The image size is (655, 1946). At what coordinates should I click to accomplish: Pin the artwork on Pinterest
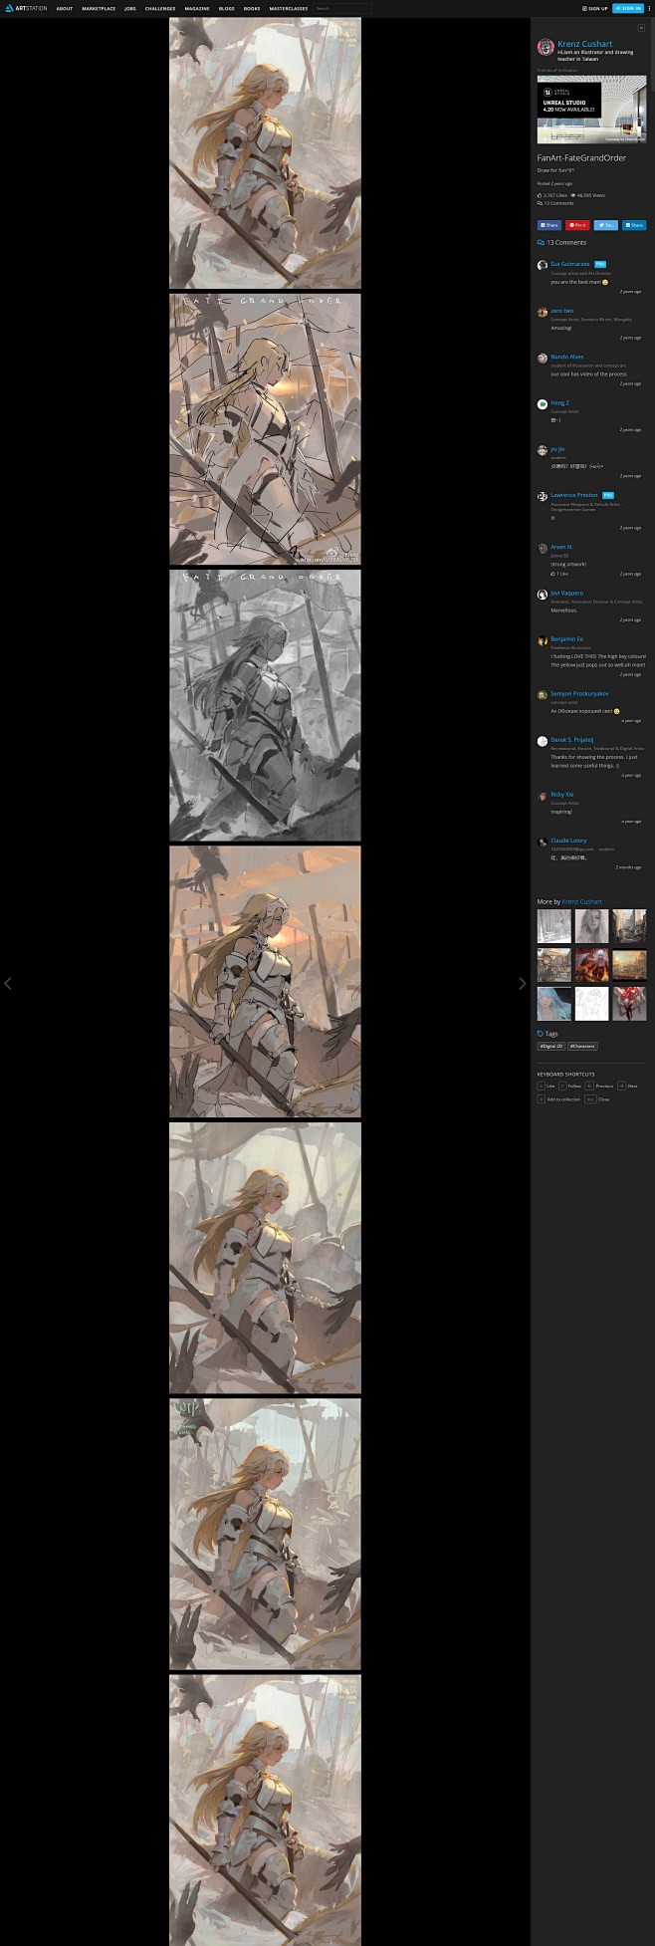[577, 225]
